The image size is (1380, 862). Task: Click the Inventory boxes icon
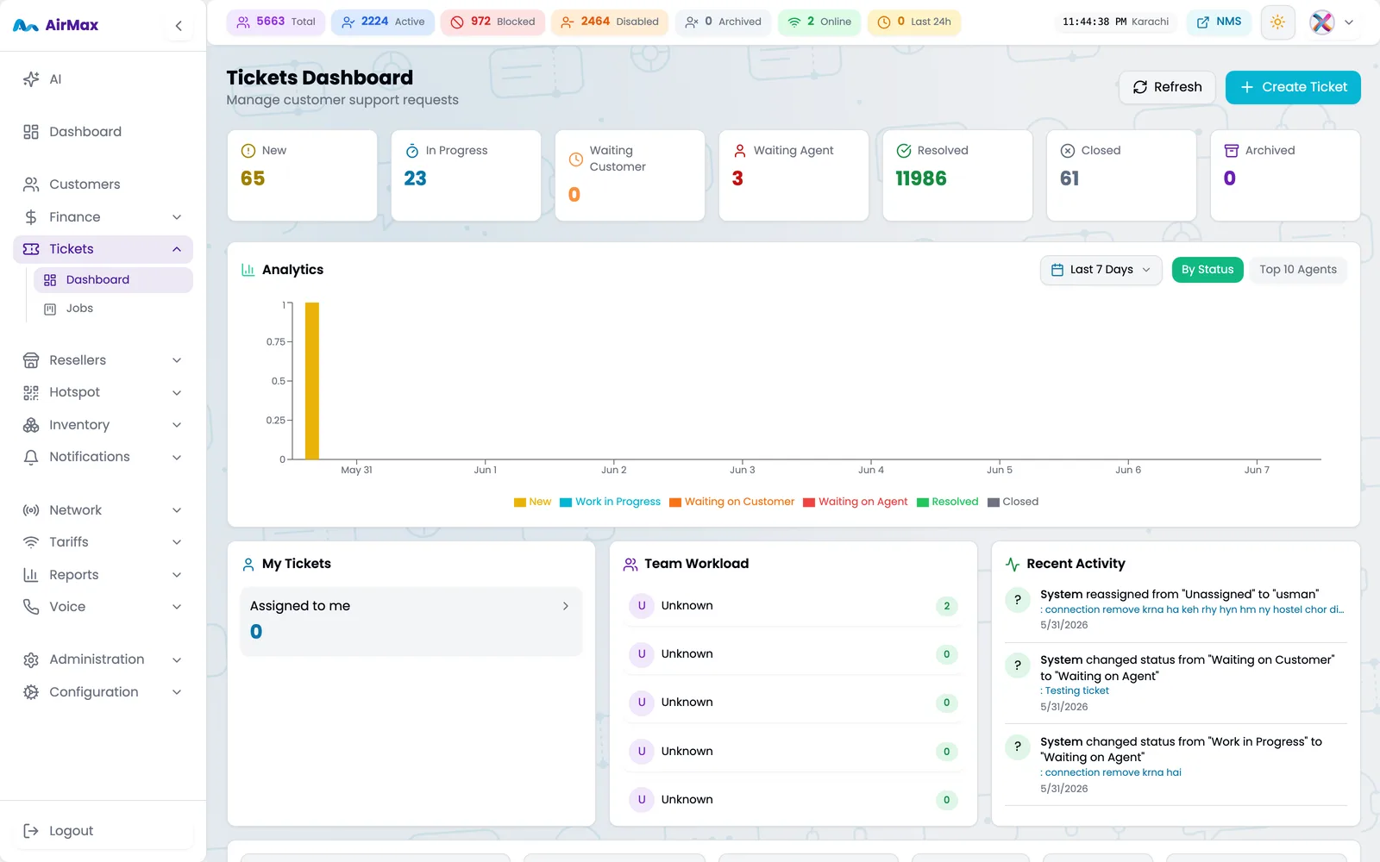click(31, 425)
